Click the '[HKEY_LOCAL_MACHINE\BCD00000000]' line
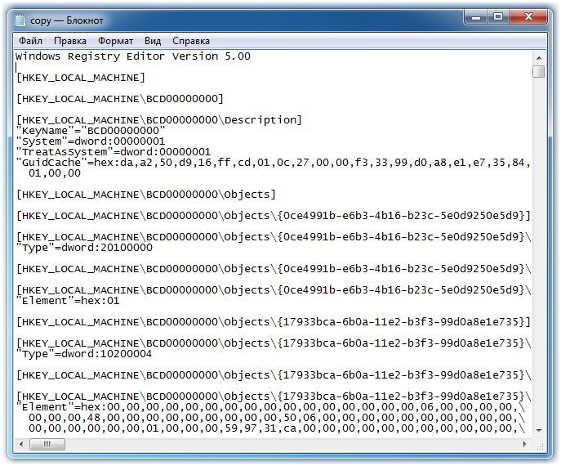Image resolution: width=561 pixels, height=466 pixels. click(x=120, y=99)
